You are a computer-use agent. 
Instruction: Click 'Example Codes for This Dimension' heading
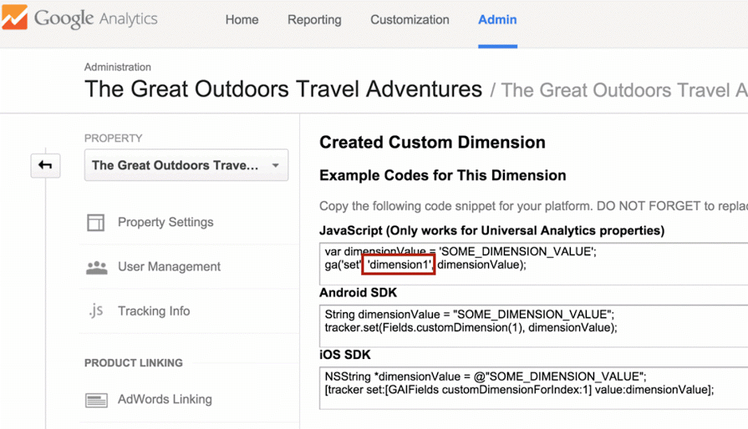coord(443,175)
